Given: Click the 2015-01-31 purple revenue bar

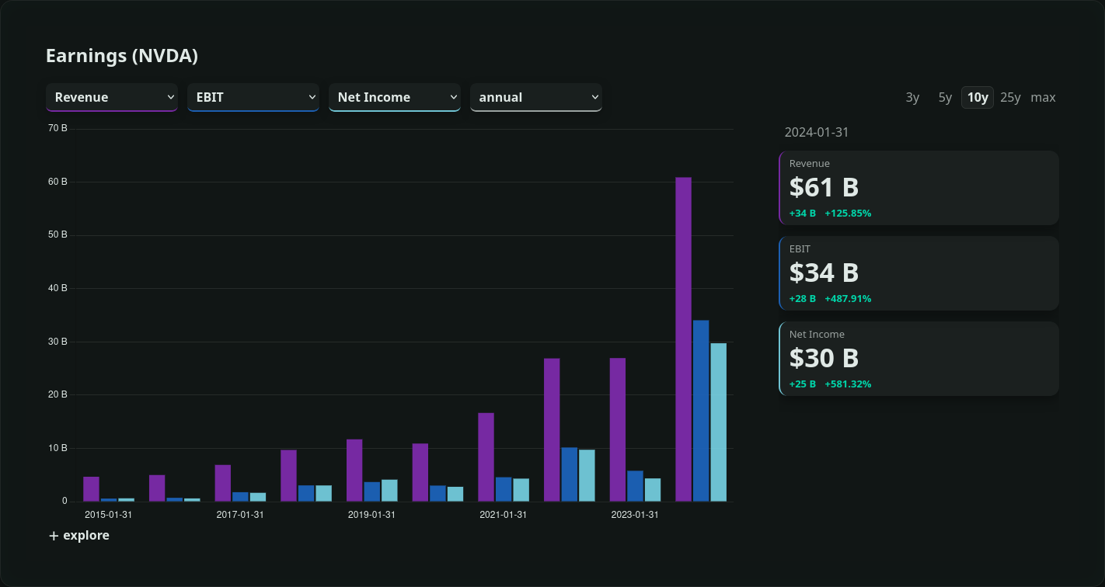Looking at the screenshot, I should [x=91, y=489].
